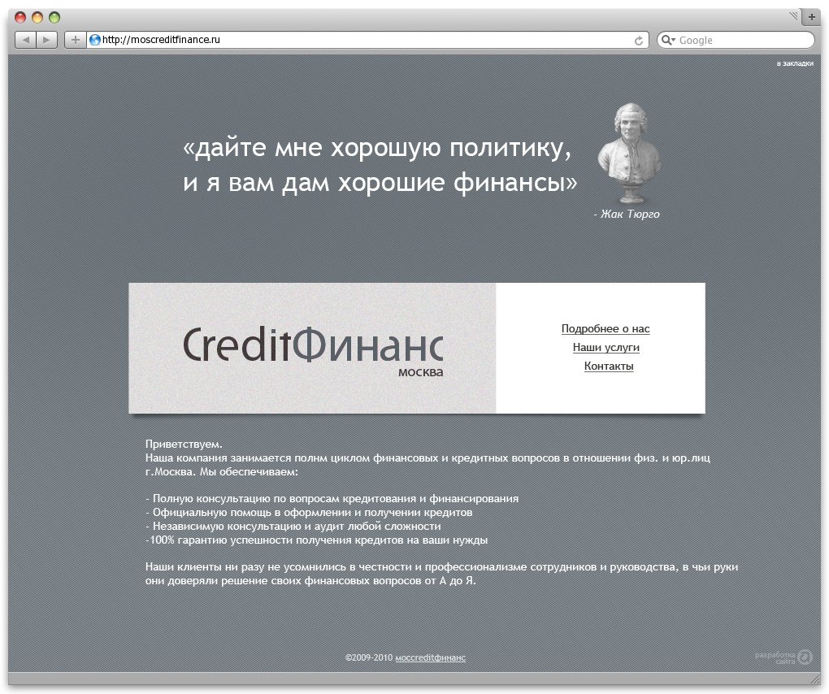Click the globe site icon in address bar
Screen dimensions: 829x694
95,40
